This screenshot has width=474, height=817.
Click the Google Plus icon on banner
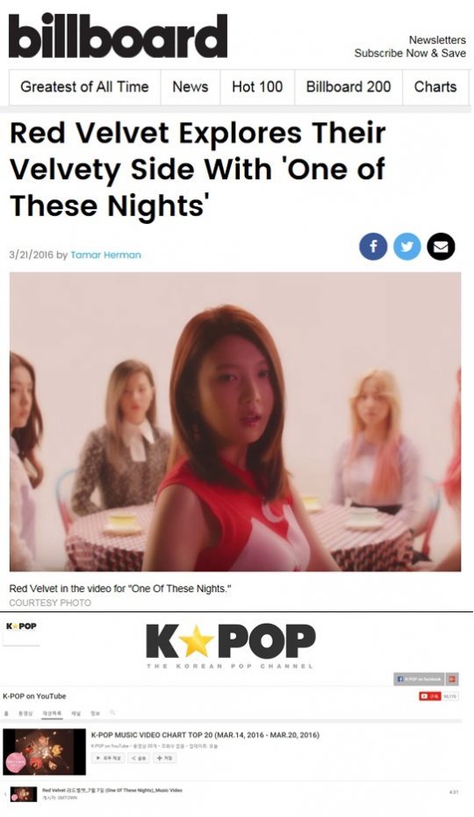(452, 679)
